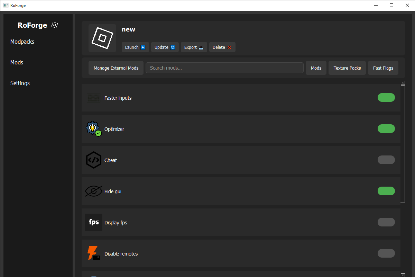Click the Disable remotes lightning icon
Viewport: 415px width, 277px height.
coord(93,253)
